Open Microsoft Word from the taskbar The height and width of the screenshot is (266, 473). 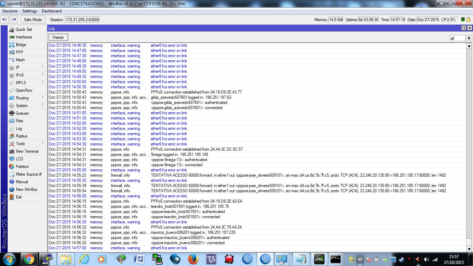(139, 259)
